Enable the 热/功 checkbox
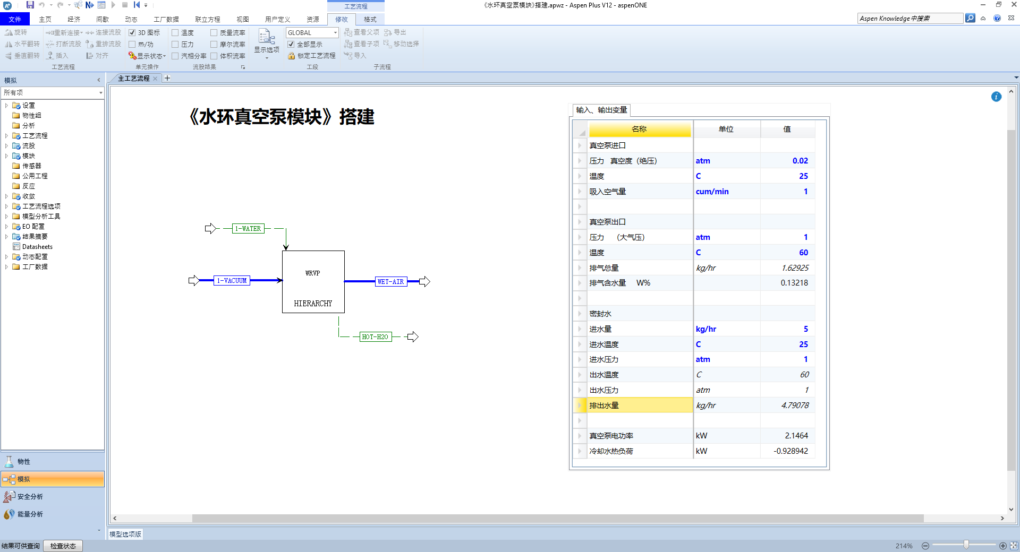The width and height of the screenshot is (1020, 552). [132, 45]
